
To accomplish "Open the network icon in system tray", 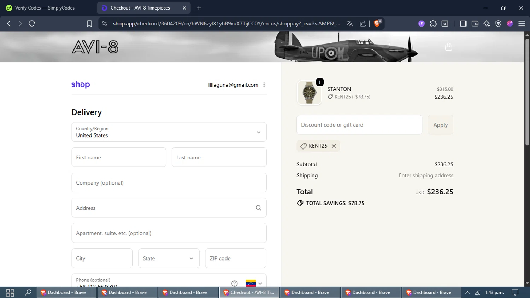I will click(477, 292).
